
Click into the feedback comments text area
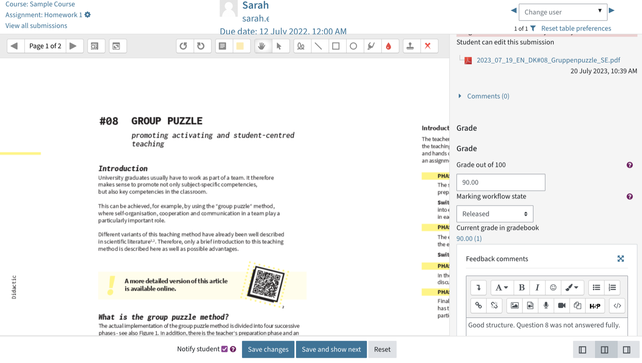(547, 326)
